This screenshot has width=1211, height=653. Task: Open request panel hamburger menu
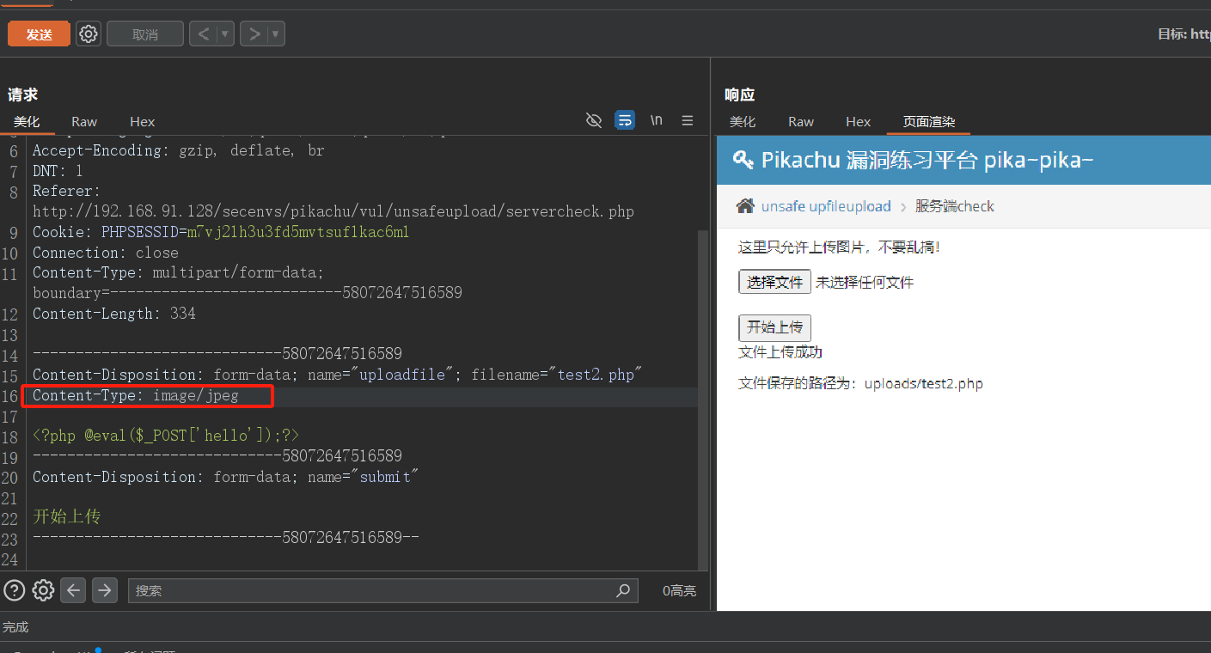688,120
